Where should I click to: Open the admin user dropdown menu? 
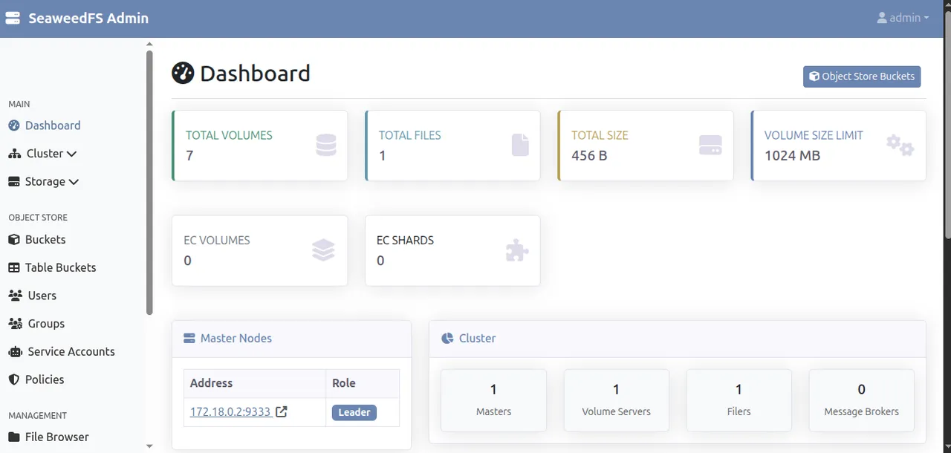click(x=903, y=18)
